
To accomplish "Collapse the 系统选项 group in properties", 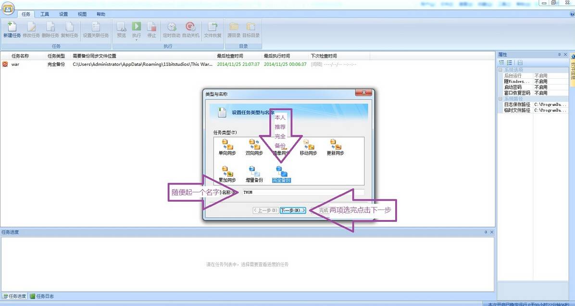I will [x=500, y=70].
